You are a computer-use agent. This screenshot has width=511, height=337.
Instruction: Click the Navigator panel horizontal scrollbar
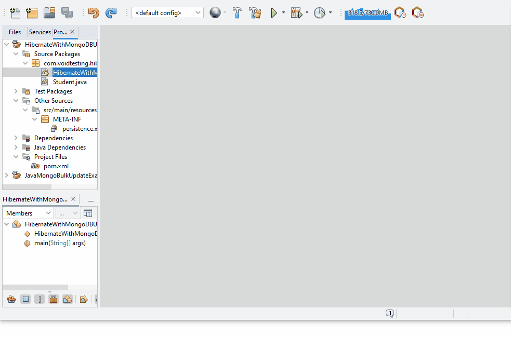point(35,287)
